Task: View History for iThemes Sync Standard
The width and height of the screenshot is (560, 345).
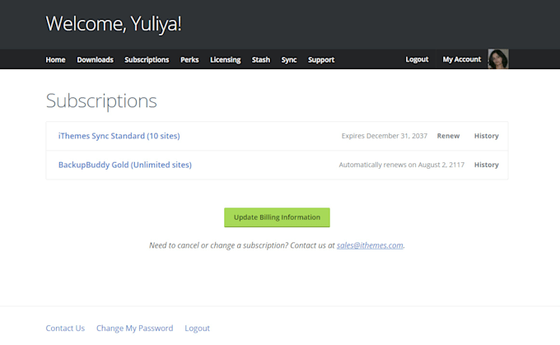Action: (x=487, y=136)
